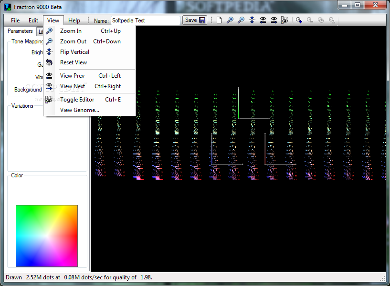
Task: Click the Name text field
Action: [145, 20]
